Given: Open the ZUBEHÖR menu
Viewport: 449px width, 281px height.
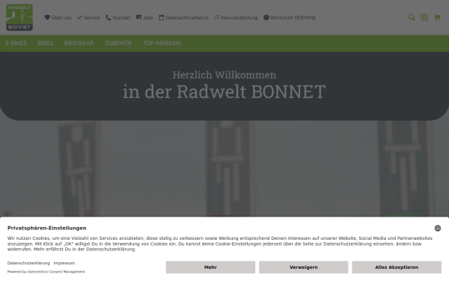Looking at the screenshot, I should (118, 43).
